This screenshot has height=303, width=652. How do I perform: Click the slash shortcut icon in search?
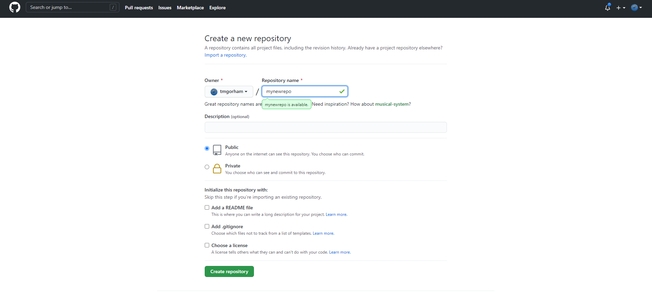pos(113,7)
